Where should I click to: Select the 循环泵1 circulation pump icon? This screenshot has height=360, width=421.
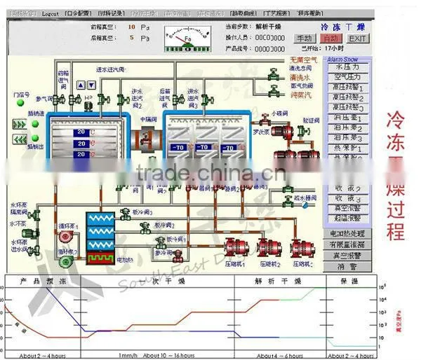tap(65, 237)
